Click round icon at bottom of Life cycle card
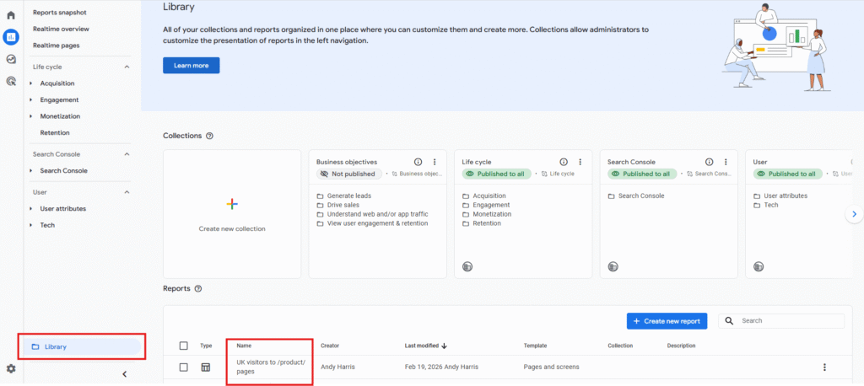Image resolution: width=864 pixels, height=386 pixels. point(467,266)
